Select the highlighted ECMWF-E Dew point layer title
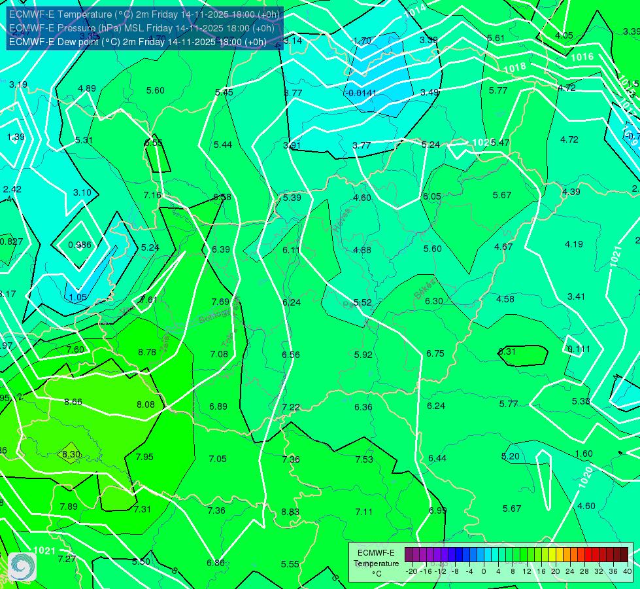 137,42
